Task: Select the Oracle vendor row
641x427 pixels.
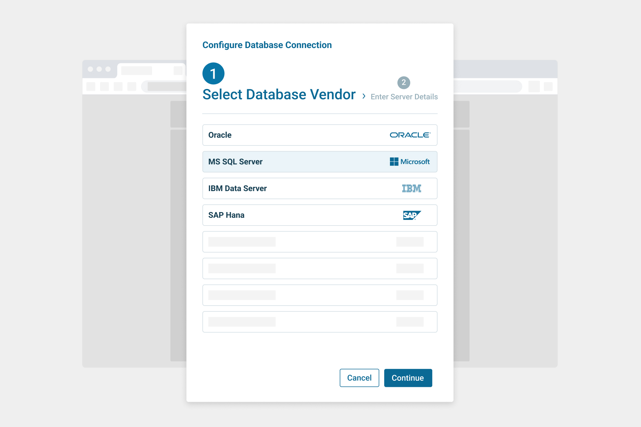Action: (x=320, y=135)
